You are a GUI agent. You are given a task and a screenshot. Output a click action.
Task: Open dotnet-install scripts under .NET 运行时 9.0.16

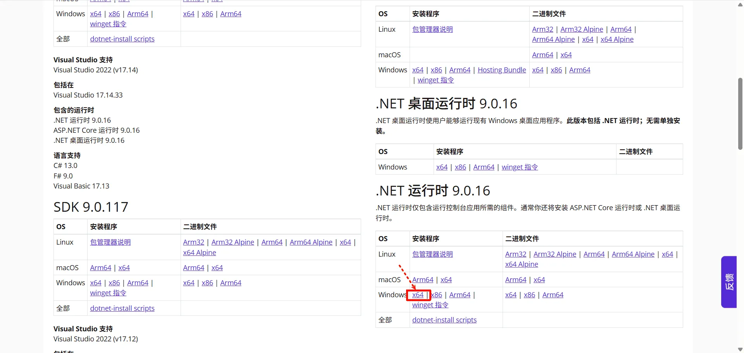tap(444, 320)
